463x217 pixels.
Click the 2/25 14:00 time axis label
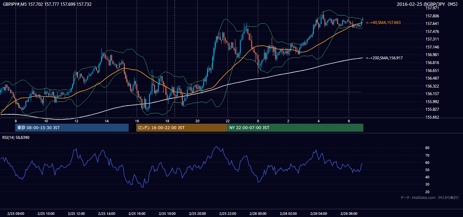pos(107,213)
